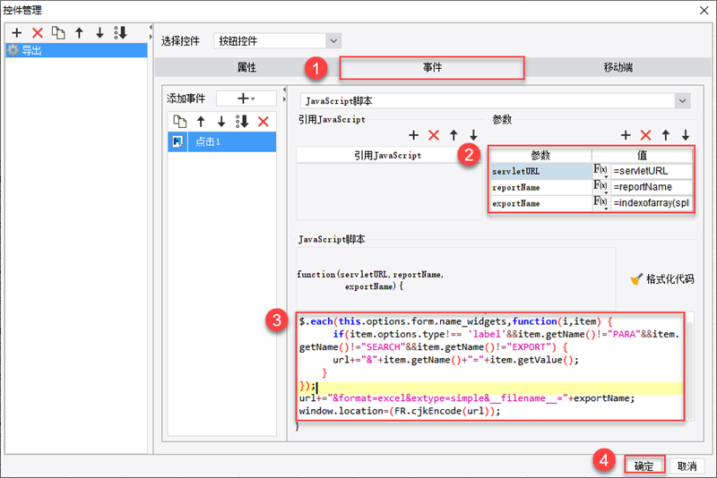Sort events with the sort icon

click(x=242, y=122)
